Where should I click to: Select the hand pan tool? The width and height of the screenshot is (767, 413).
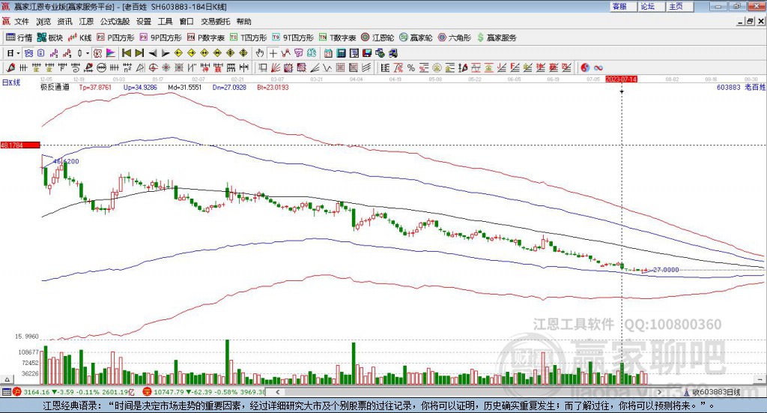(260, 53)
